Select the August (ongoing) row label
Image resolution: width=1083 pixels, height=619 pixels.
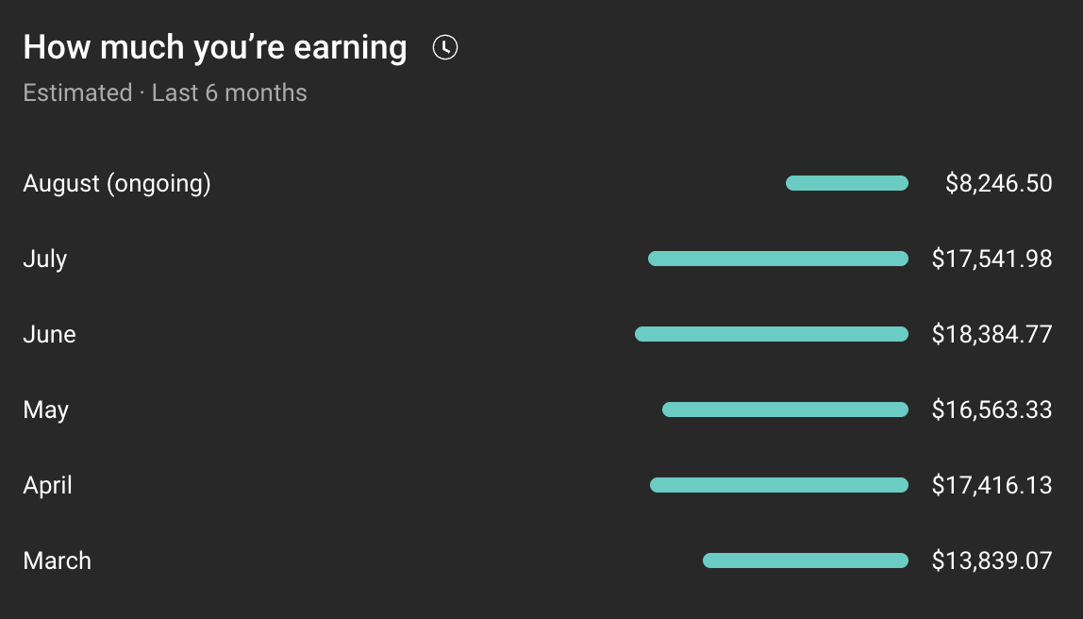(117, 183)
